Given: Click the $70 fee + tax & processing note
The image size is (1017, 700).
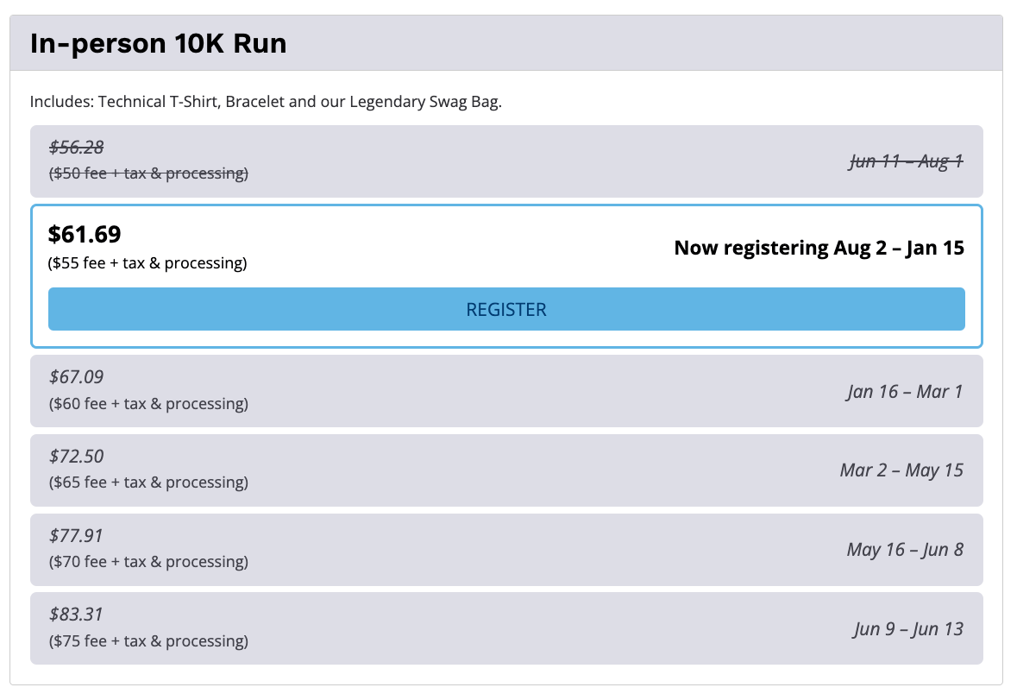Looking at the screenshot, I should [148, 562].
